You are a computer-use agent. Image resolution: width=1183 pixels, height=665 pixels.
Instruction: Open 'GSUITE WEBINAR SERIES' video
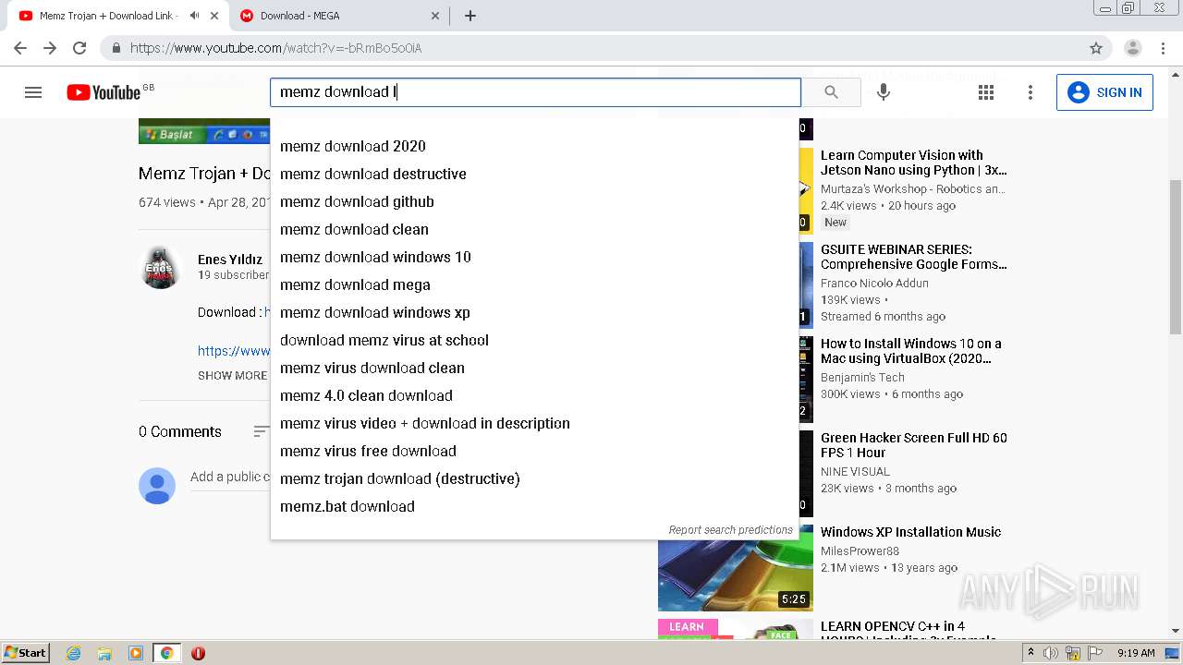(913, 257)
